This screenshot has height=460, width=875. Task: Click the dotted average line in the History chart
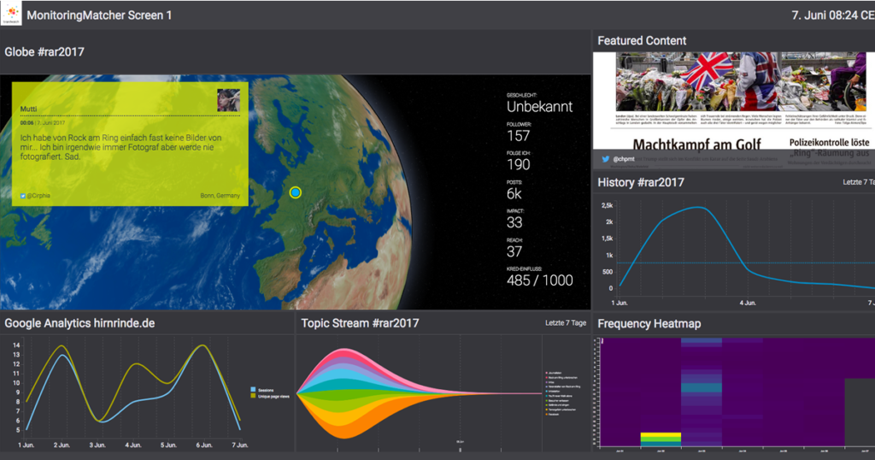[745, 263]
